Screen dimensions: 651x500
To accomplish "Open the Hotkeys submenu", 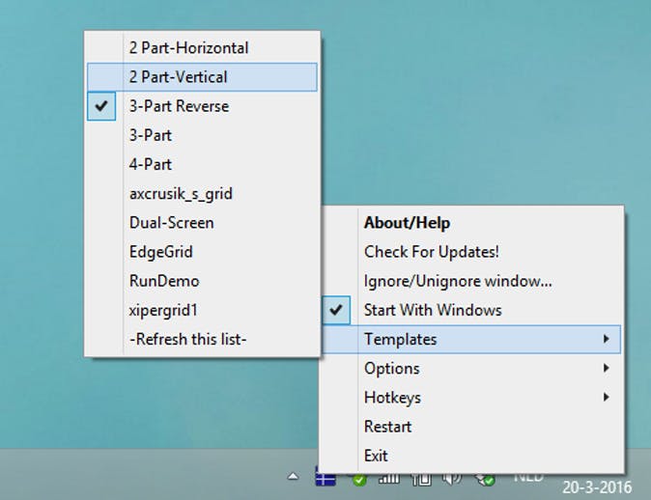I will click(x=471, y=398).
